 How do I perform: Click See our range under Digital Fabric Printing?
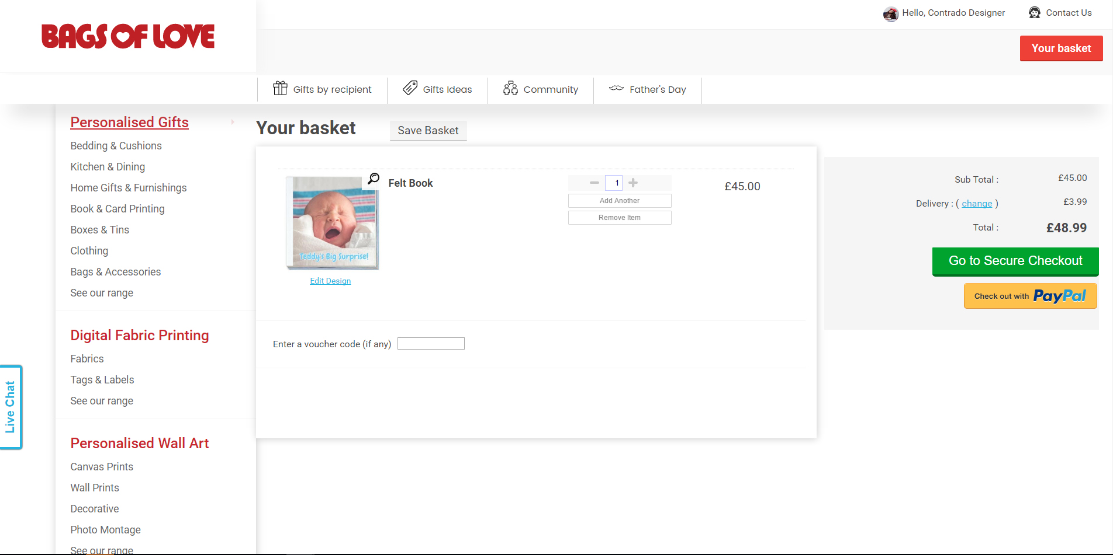102,401
